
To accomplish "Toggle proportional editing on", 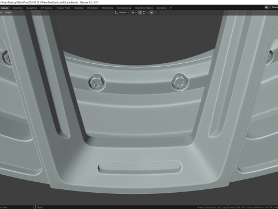I will tap(152, 13).
